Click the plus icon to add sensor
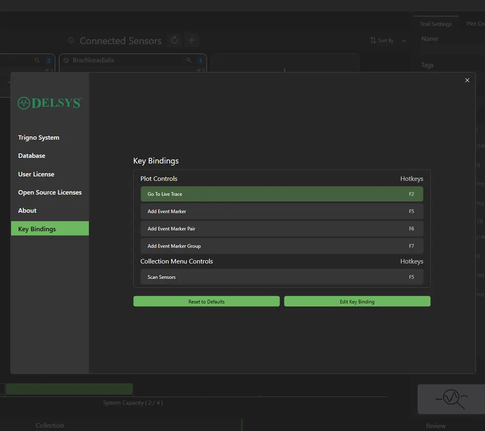This screenshot has height=431, width=485. click(x=192, y=40)
